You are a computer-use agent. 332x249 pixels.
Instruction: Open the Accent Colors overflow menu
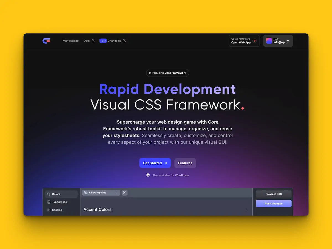tap(246, 210)
